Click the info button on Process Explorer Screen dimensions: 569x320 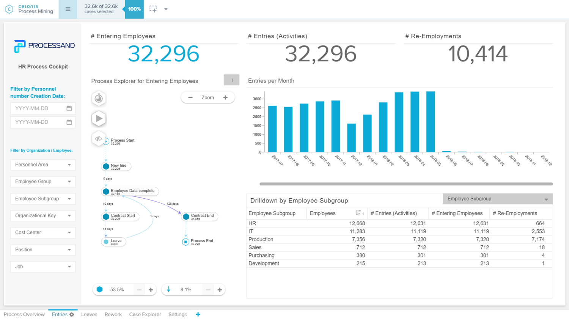pyautogui.click(x=231, y=80)
